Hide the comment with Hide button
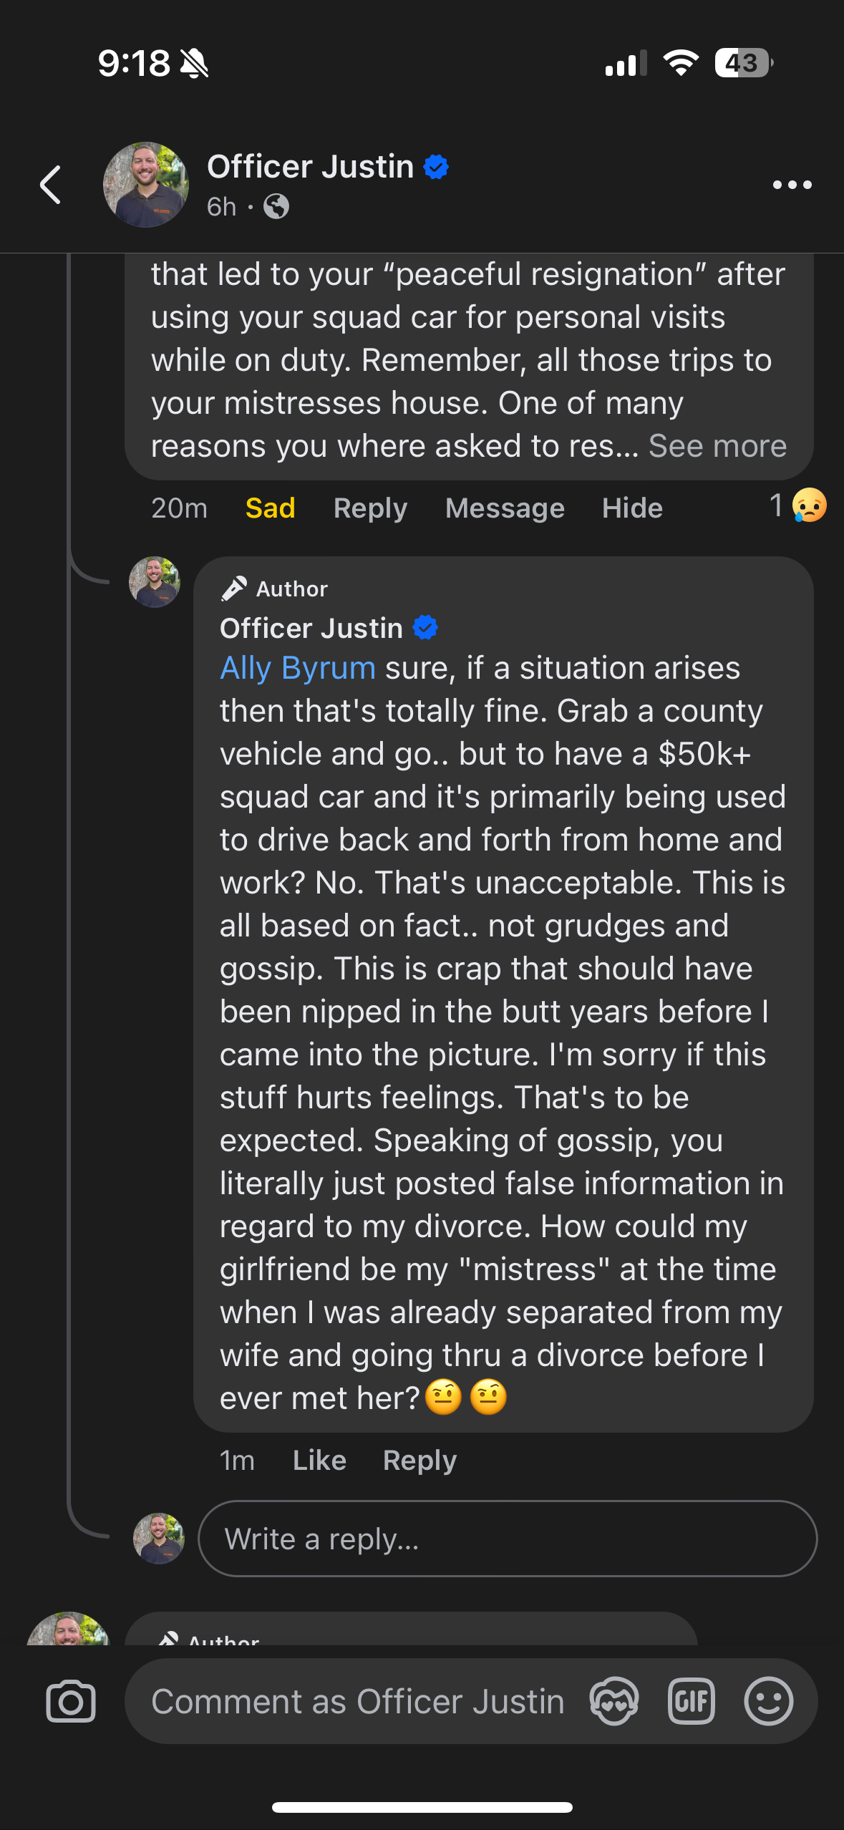This screenshot has height=1830, width=844. click(632, 508)
